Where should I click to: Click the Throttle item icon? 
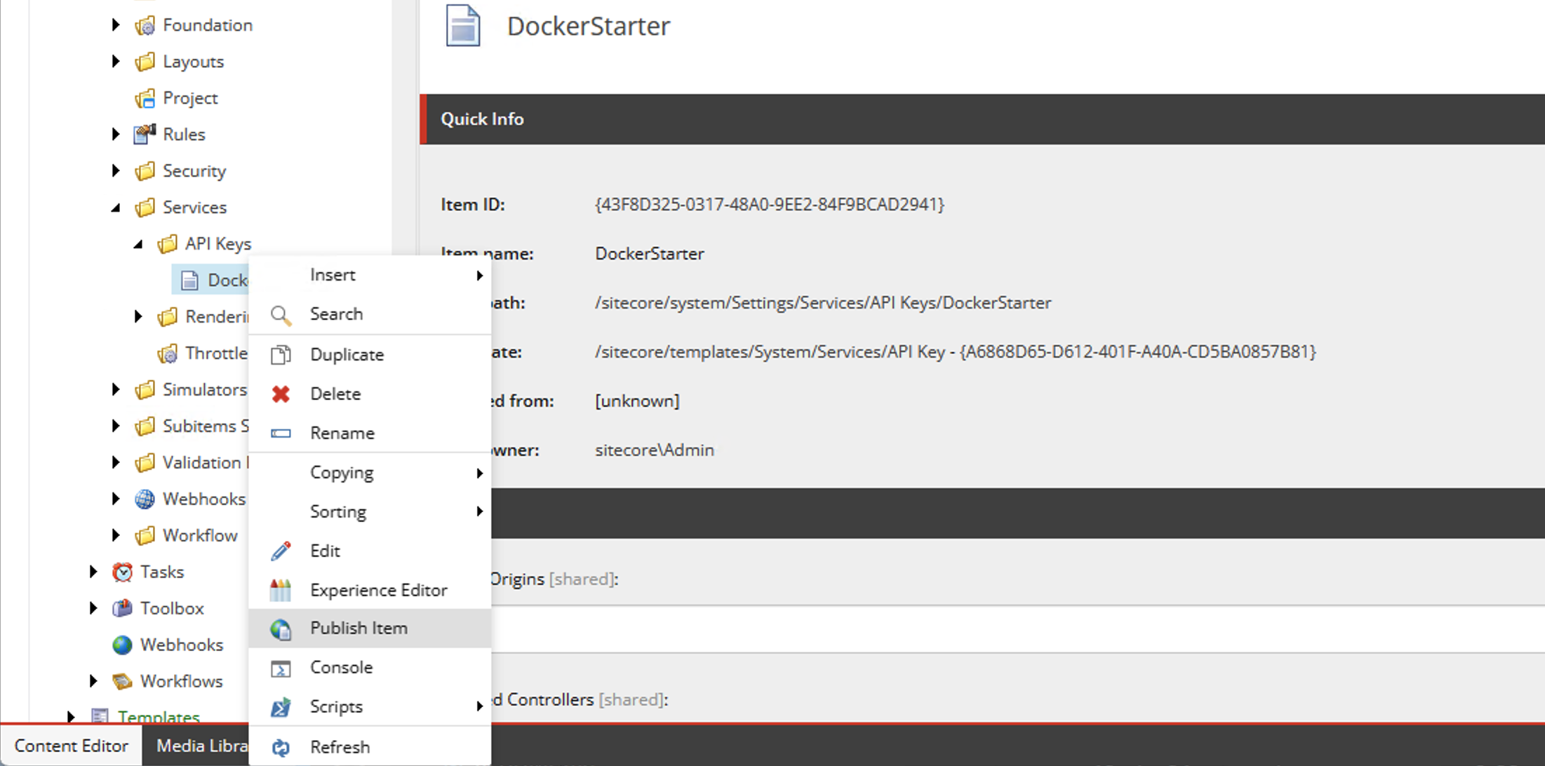(168, 354)
